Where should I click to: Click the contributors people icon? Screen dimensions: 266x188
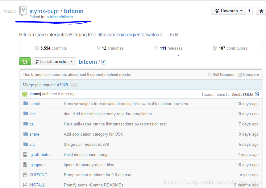[x=215, y=48]
